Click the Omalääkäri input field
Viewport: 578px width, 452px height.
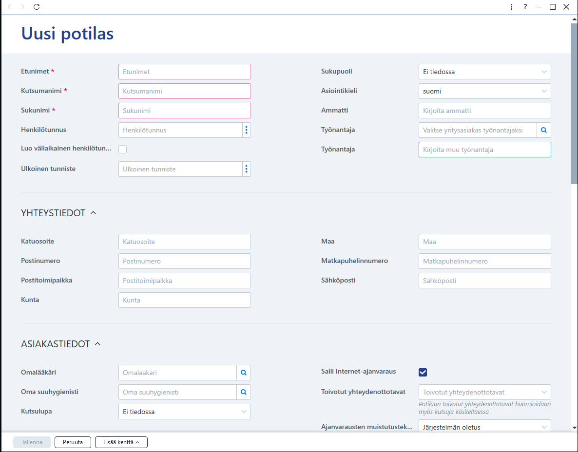coord(177,373)
